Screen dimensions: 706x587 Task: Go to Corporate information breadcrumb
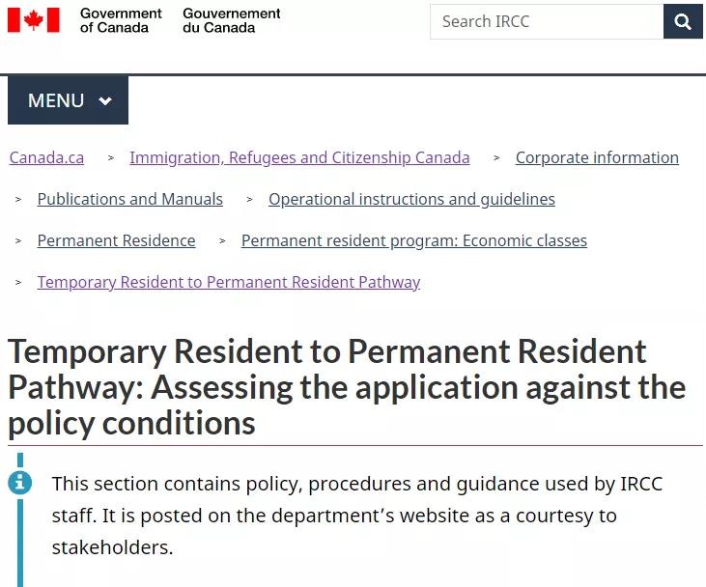click(597, 157)
